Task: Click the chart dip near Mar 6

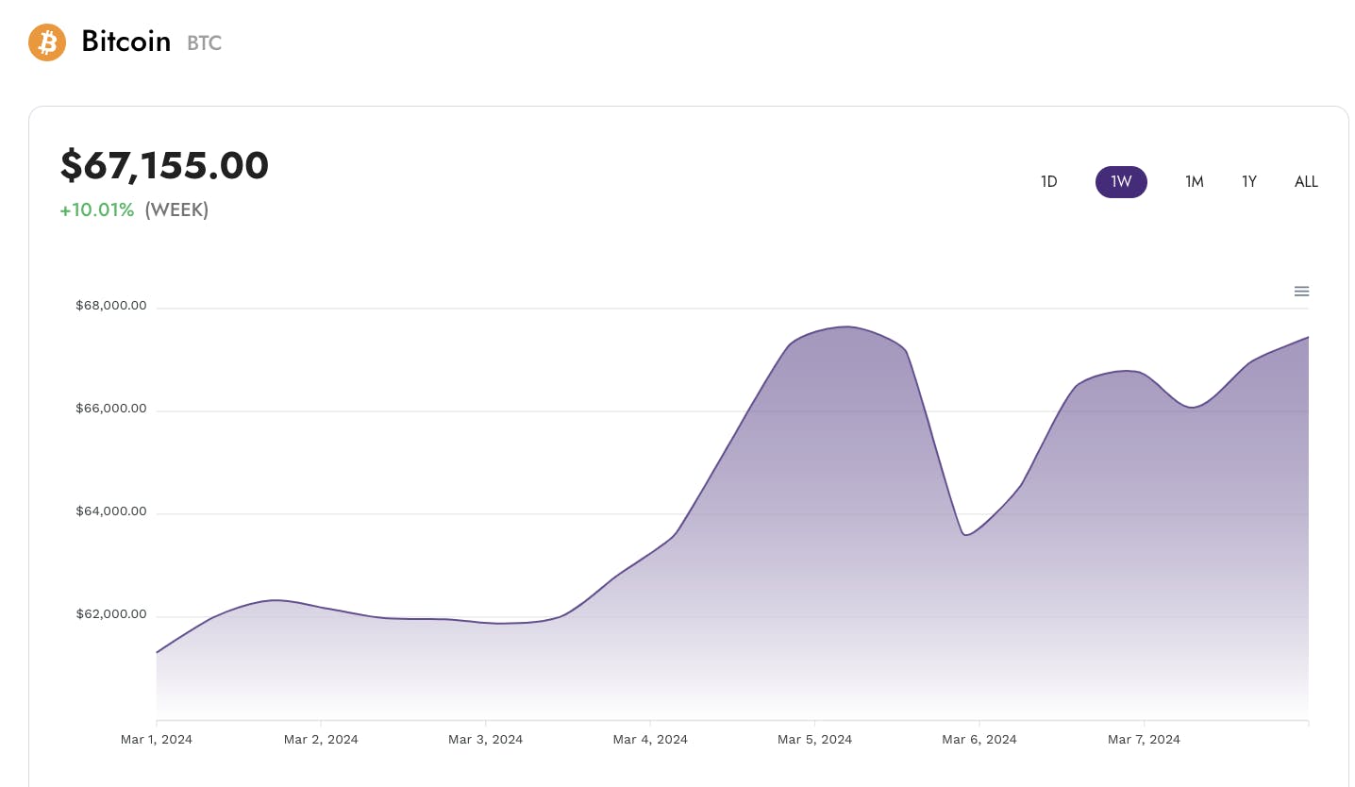Action: pos(964,535)
